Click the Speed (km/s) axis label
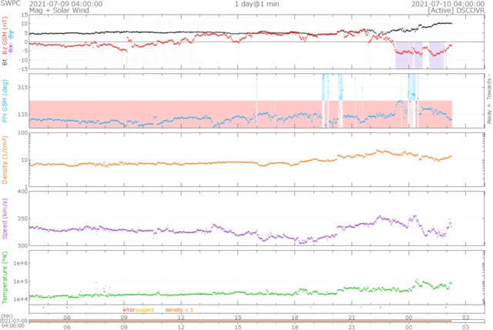 [5, 218]
